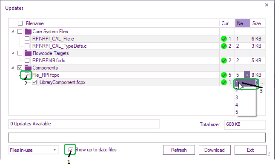Click green check icon for RPI_CAL_TypeDefs.c
This screenshot has width=278, height=168.
[224, 46]
